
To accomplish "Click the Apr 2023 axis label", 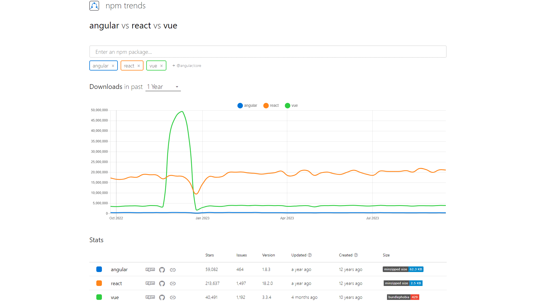I will click(x=287, y=218).
